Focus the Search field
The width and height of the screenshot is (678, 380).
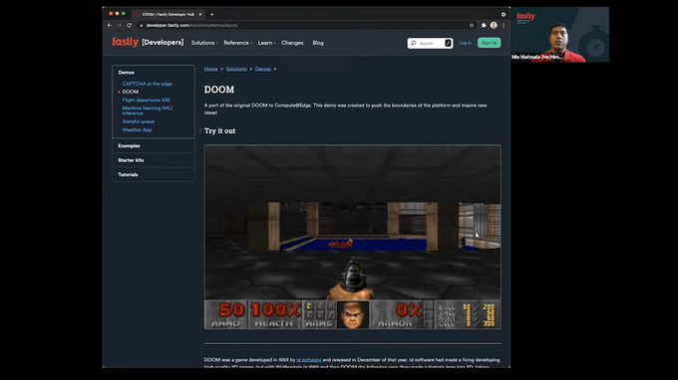coord(430,43)
